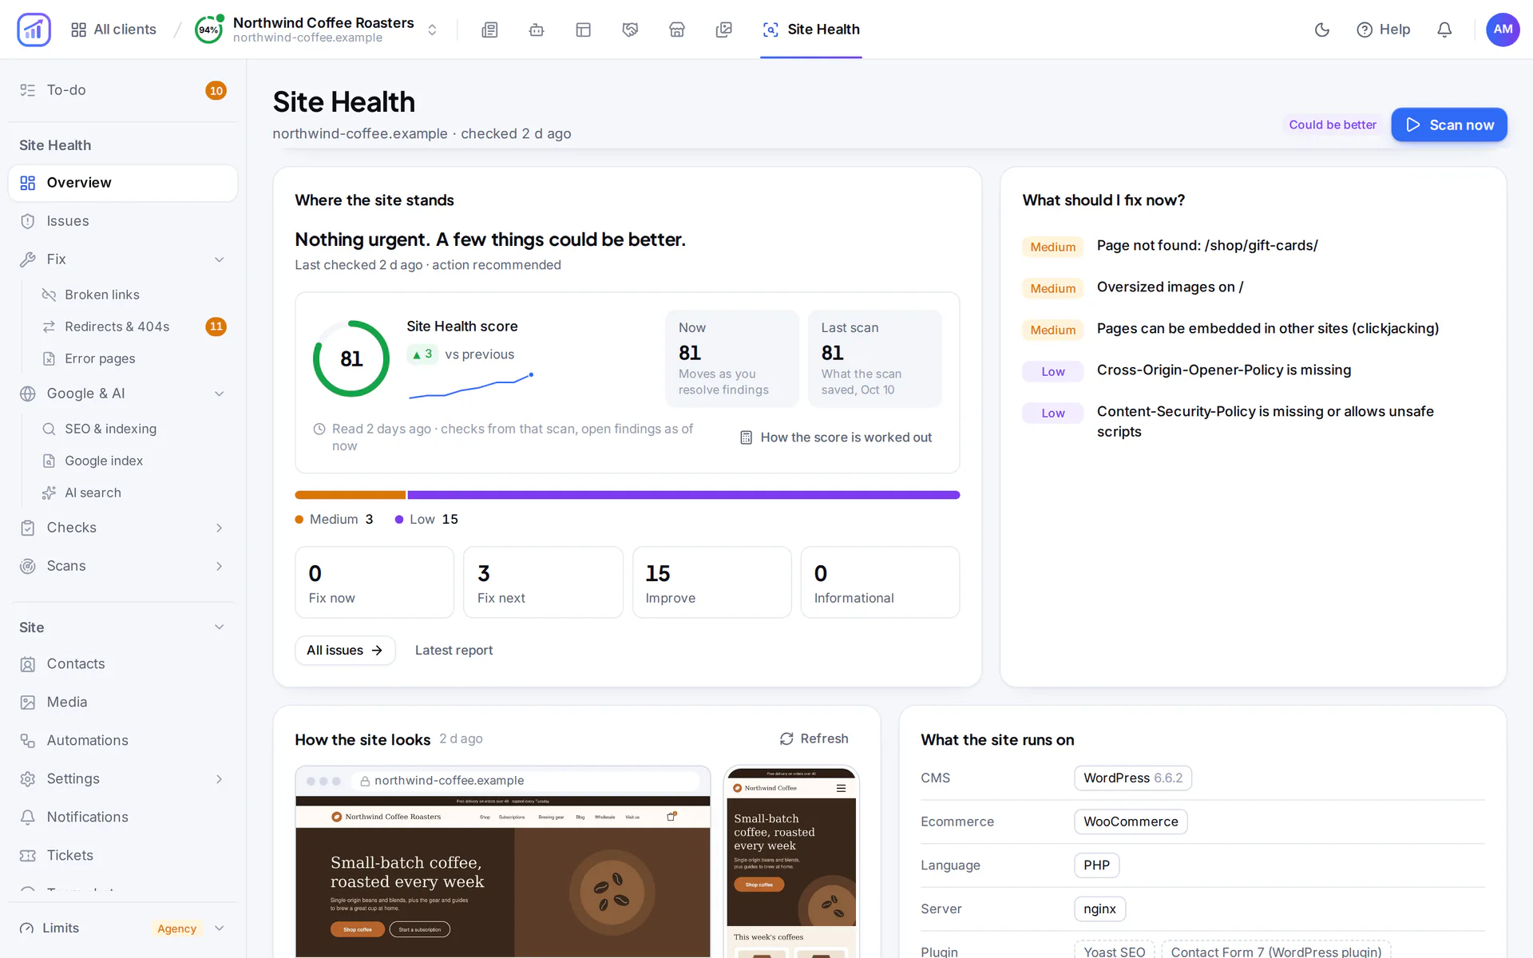Screen dimensions: 1533x958
Task: Click the Scan now button
Action: 1449,125
